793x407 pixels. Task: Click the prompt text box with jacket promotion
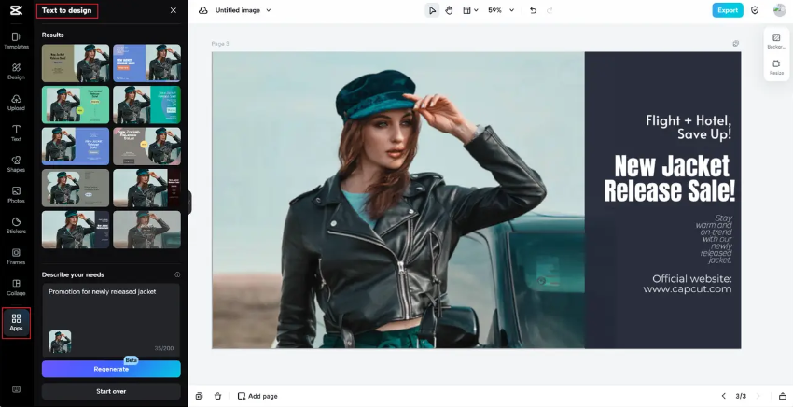click(x=111, y=319)
